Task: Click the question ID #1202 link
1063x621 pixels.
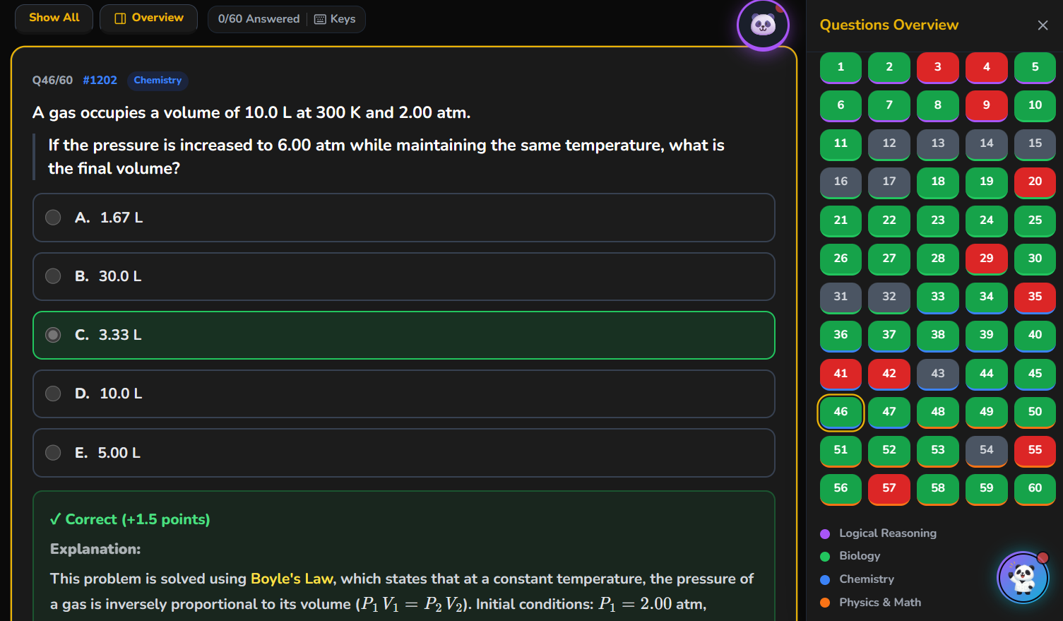Action: pos(100,81)
